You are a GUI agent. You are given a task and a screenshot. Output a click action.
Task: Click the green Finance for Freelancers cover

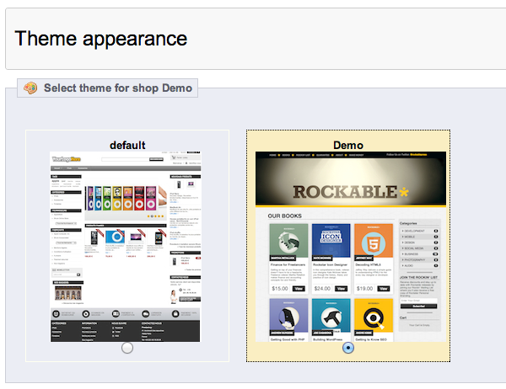click(288, 241)
